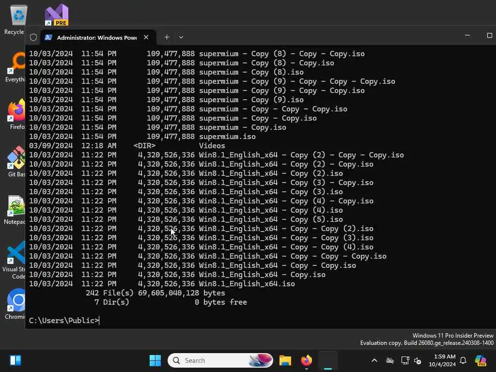Open Visual Studio Preview desktop shortcut
Screen dimensions: 496x372
coord(57,15)
